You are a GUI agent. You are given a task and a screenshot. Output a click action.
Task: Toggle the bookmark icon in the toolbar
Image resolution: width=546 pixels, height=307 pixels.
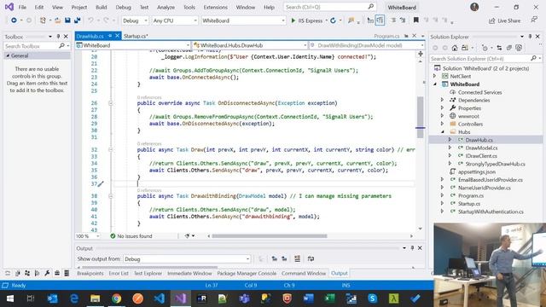(x=415, y=20)
